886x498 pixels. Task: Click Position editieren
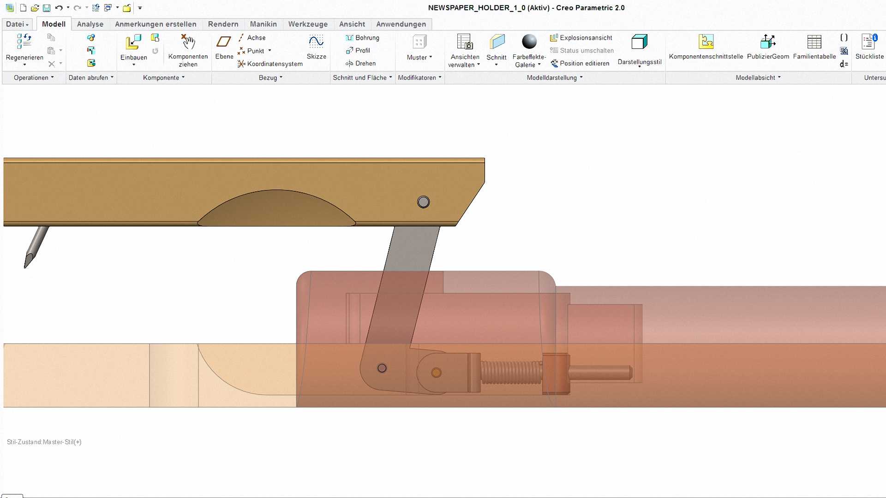(580, 64)
